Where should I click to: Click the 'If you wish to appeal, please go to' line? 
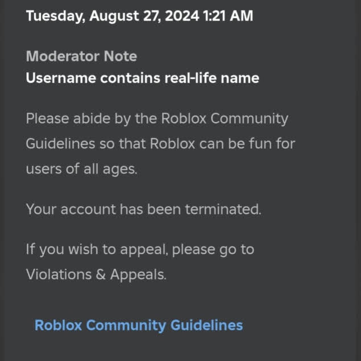click(x=140, y=250)
